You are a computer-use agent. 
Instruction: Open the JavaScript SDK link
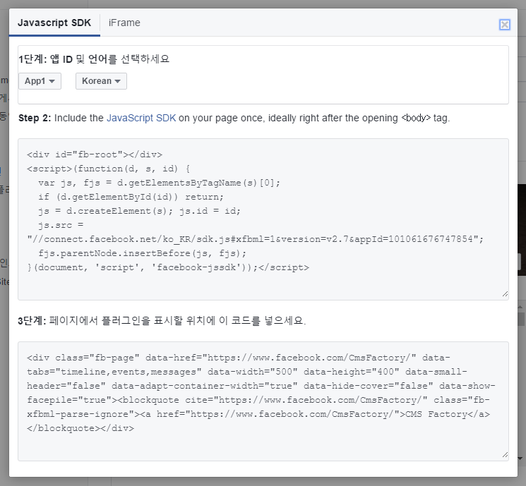click(141, 118)
